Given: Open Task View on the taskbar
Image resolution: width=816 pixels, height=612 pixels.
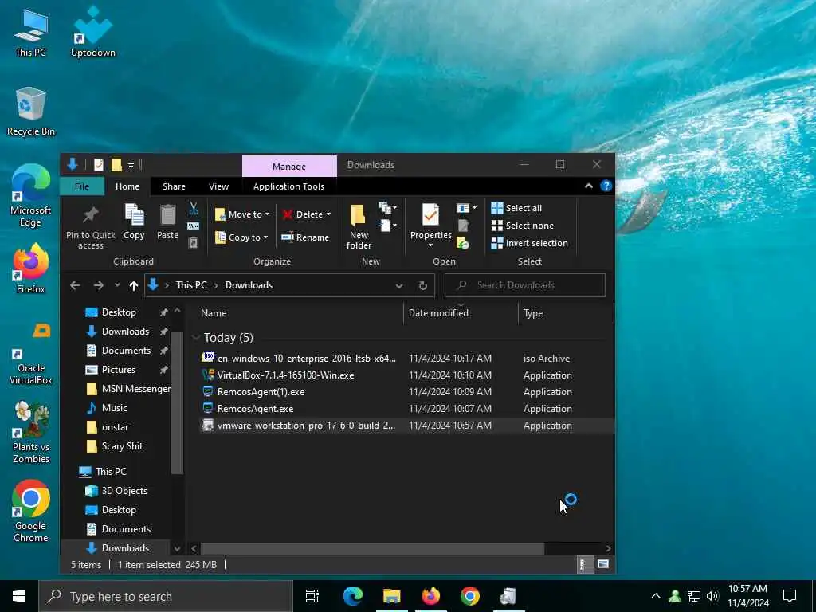Looking at the screenshot, I should pos(312,596).
